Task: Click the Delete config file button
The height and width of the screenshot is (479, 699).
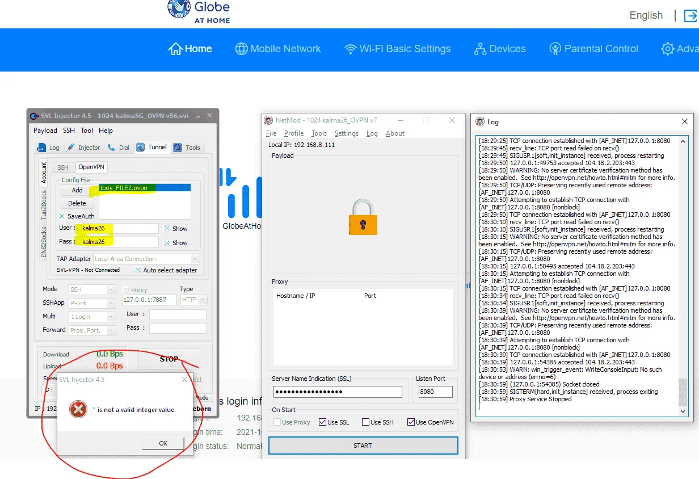Action: 77,203
